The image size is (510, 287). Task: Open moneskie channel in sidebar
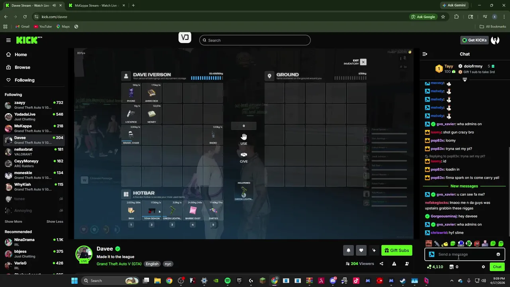[x=33, y=175]
